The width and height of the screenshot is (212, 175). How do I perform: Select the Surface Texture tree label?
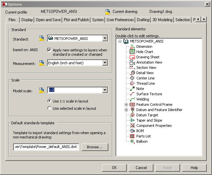[149, 94]
